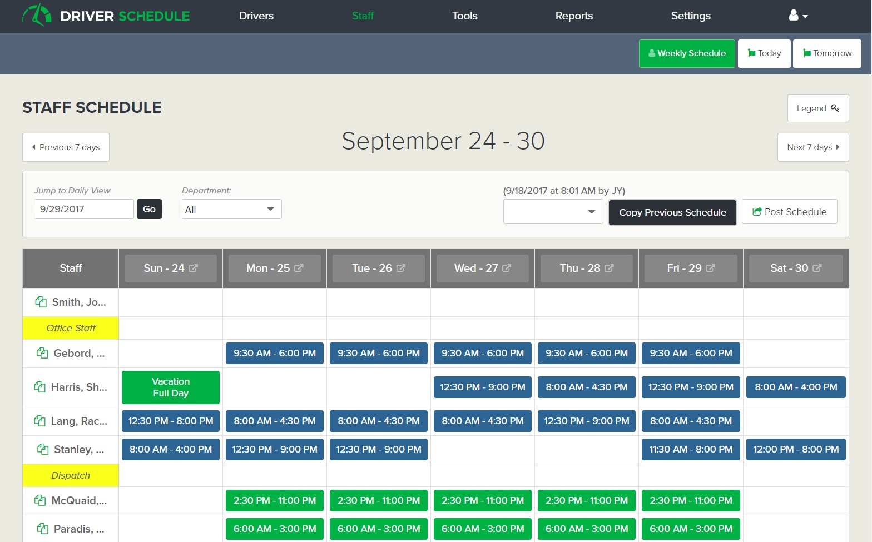Open Mon - 25 daily view link icon

[299, 268]
